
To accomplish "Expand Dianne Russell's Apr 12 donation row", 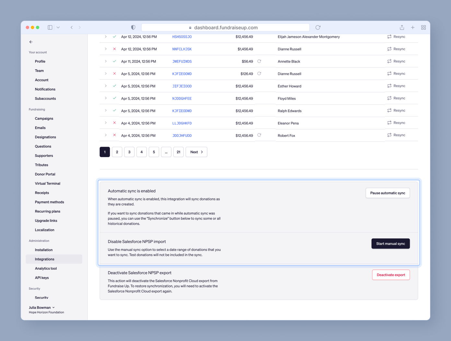I will [x=105, y=49].
